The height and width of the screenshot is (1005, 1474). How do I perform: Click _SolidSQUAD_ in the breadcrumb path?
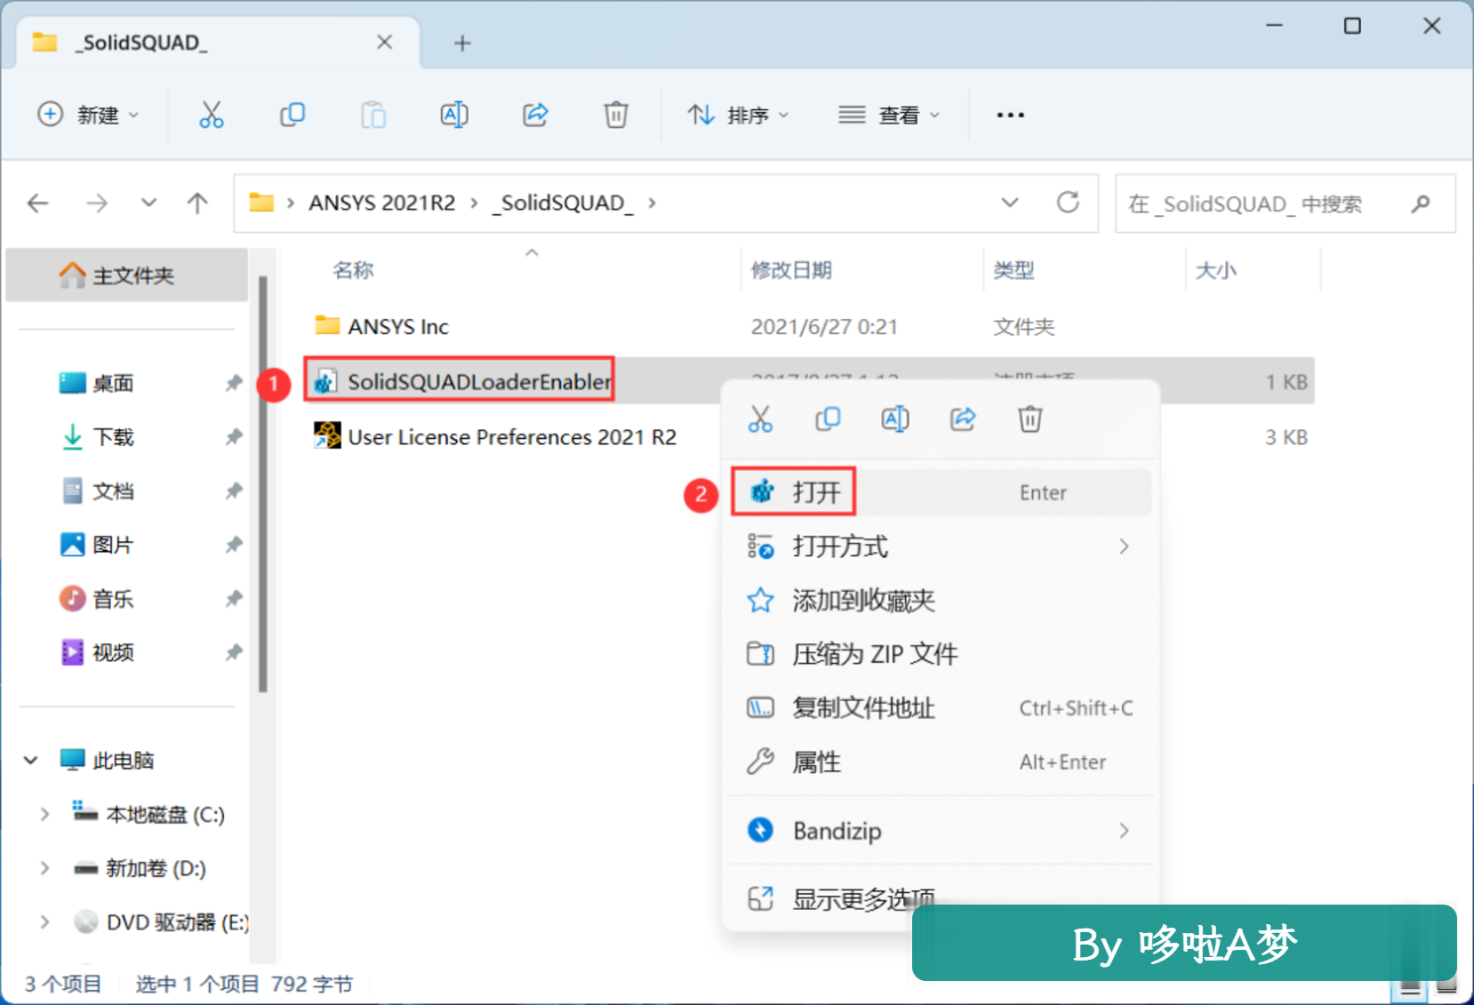[563, 203]
